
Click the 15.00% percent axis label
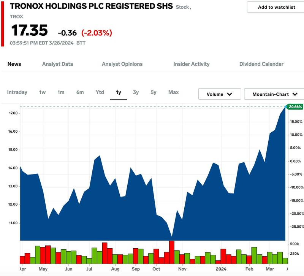[296, 122]
